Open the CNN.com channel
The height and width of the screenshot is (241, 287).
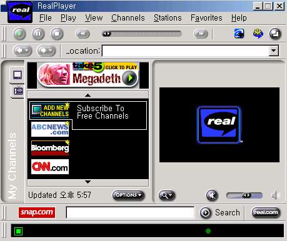tap(50, 167)
